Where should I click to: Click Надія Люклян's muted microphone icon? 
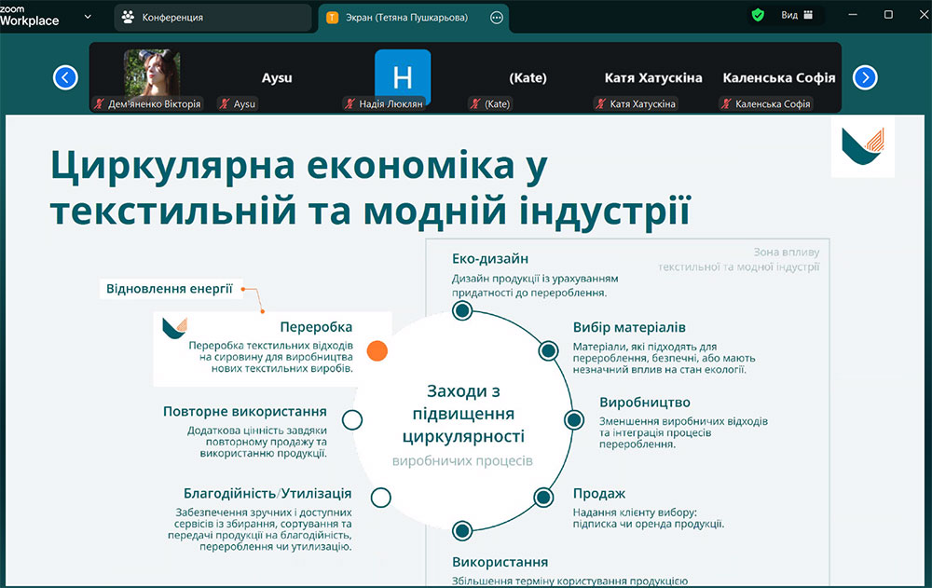[349, 104]
